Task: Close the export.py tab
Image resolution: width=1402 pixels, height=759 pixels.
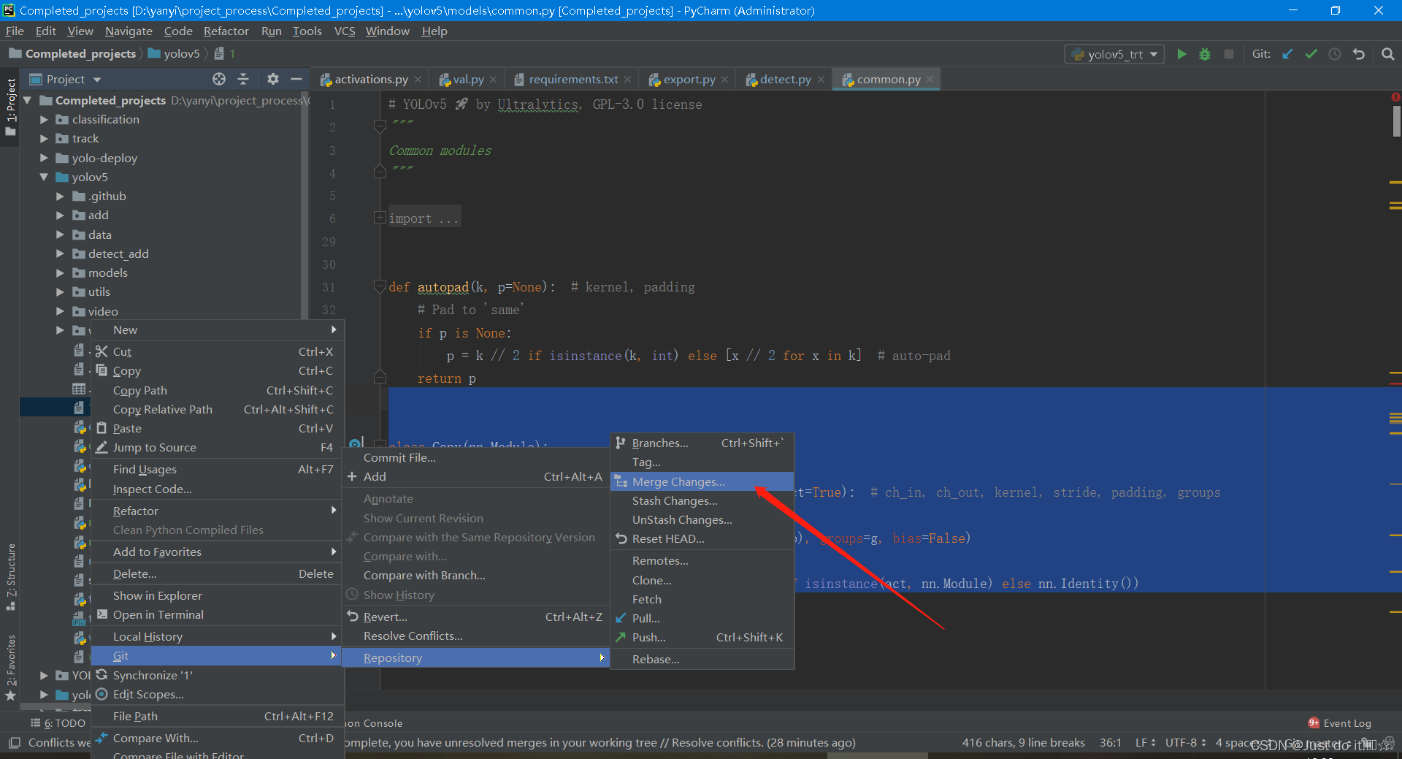Action: coord(724,80)
